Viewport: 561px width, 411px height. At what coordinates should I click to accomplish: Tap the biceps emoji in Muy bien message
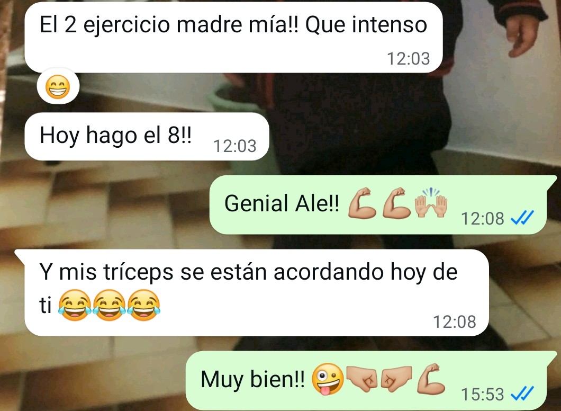[431, 379]
